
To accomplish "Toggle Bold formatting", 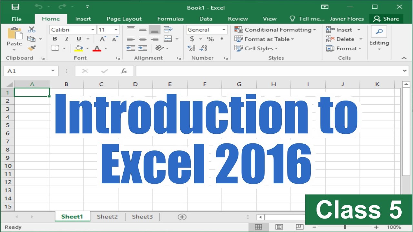I will [x=55, y=39].
